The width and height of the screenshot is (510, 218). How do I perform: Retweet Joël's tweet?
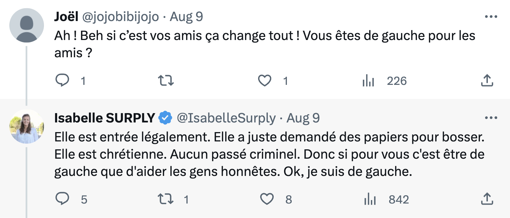[x=166, y=81]
